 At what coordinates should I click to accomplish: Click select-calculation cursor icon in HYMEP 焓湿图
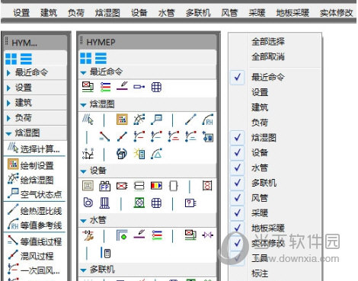tap(88, 120)
